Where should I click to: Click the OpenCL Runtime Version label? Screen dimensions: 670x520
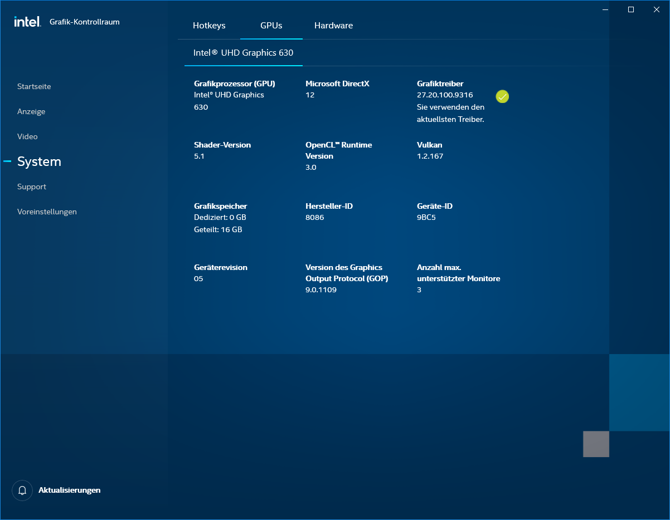[x=338, y=150]
